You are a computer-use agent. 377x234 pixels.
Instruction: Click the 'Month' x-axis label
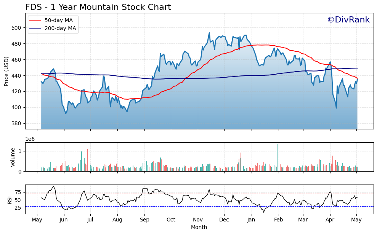tap(199, 227)
